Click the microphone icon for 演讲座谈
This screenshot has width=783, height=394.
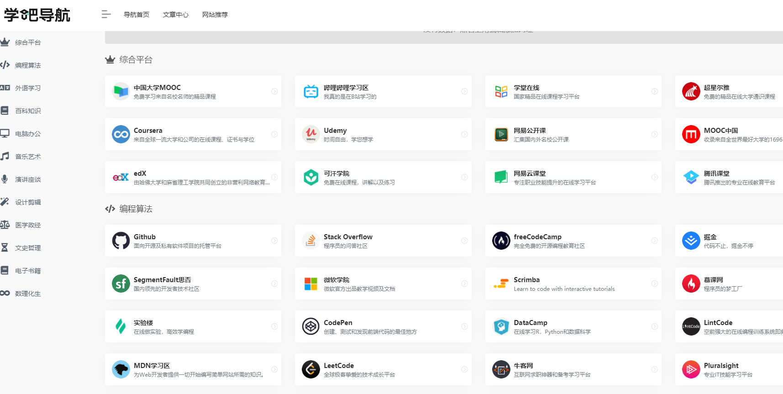(x=5, y=179)
